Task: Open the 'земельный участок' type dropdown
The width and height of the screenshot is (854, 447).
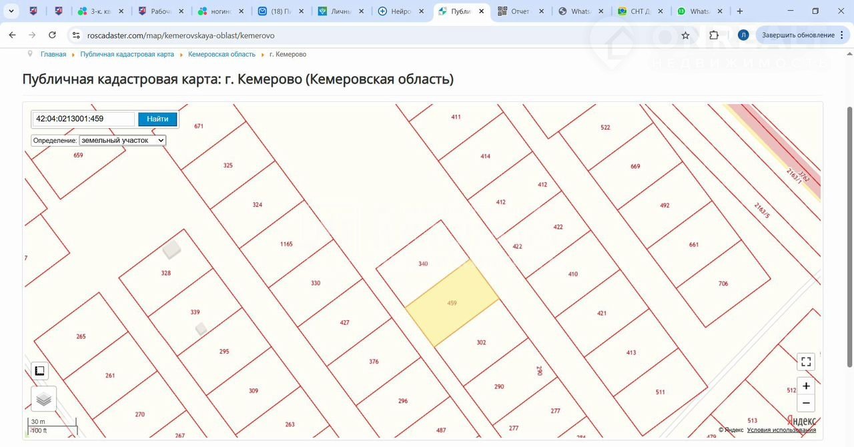Action: 122,141
